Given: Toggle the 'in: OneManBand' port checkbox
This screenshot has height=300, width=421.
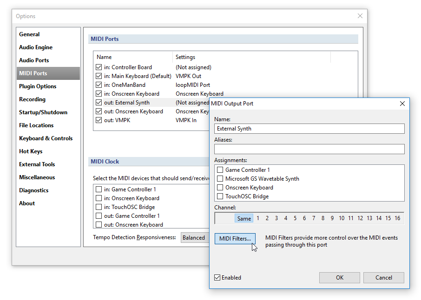Looking at the screenshot, I should (x=99, y=85).
